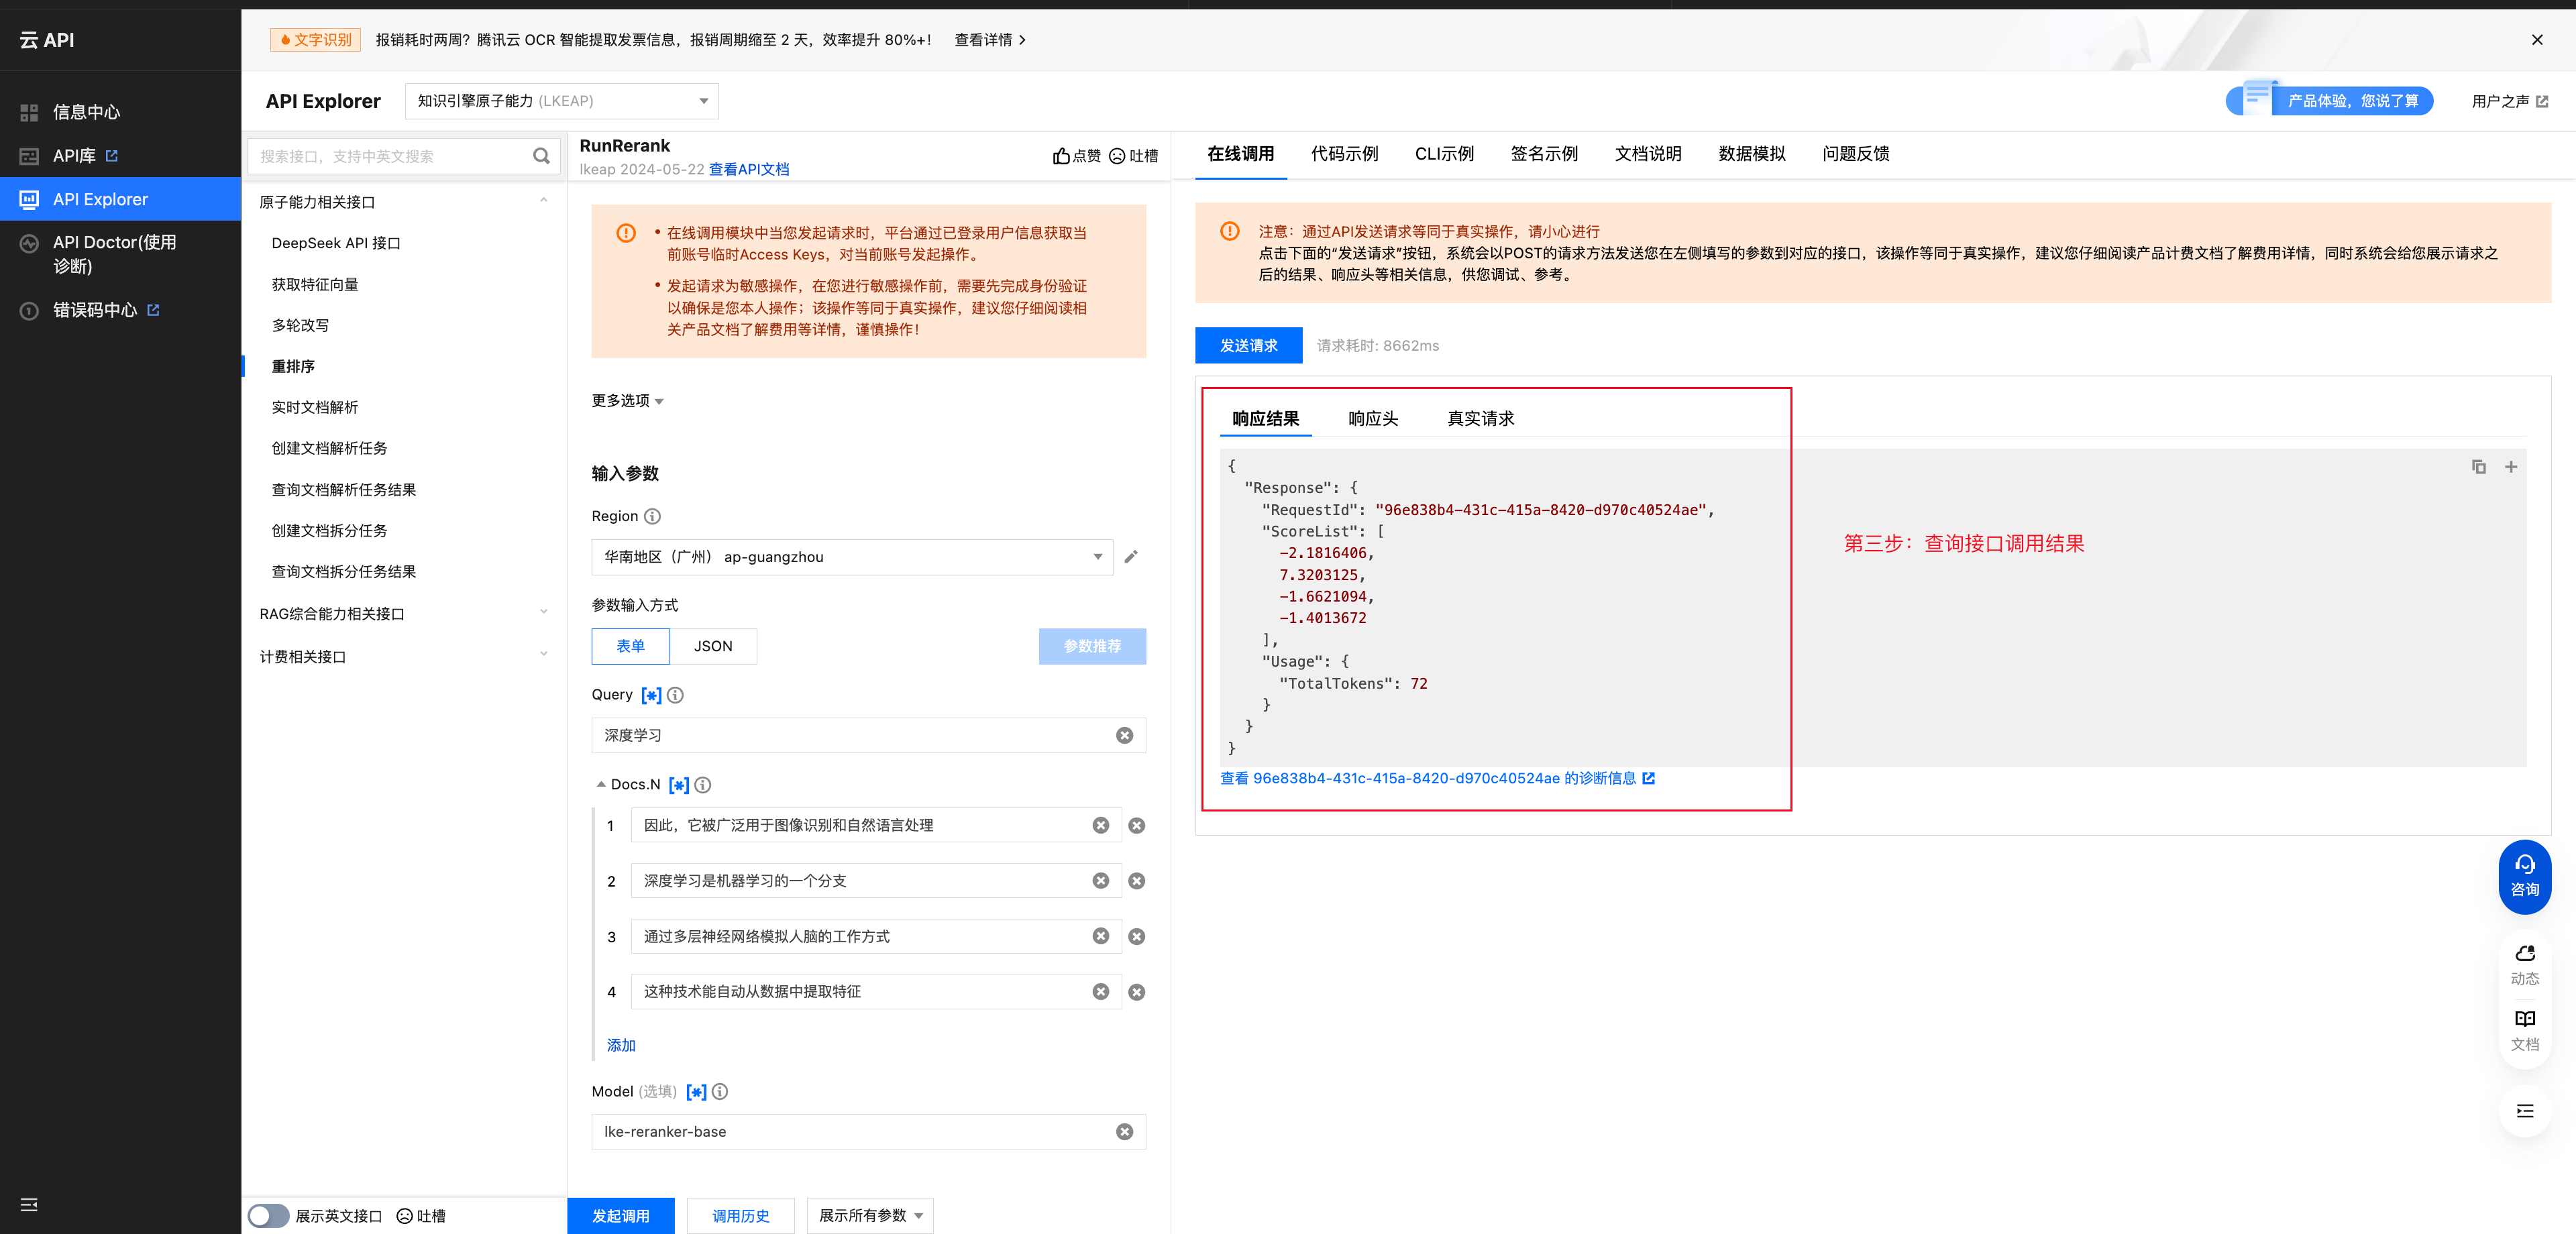This screenshot has width=2576, height=1234.
Task: Open 用户之声 link
Action: point(2509,101)
